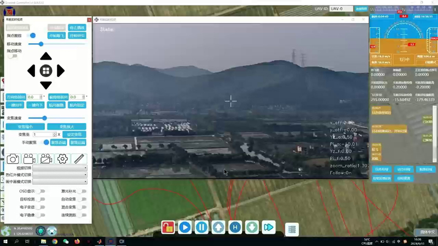Click the 变焦放大 zoom-in button

(x=66, y=127)
